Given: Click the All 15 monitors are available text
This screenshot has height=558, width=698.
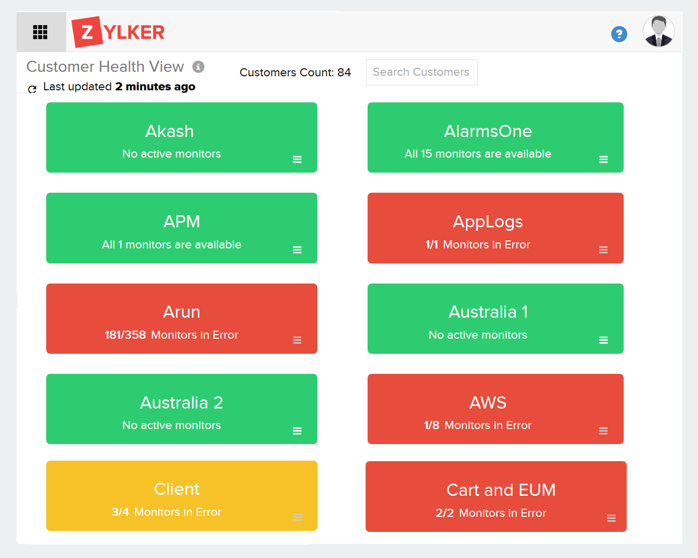Looking at the screenshot, I should pos(478,154).
